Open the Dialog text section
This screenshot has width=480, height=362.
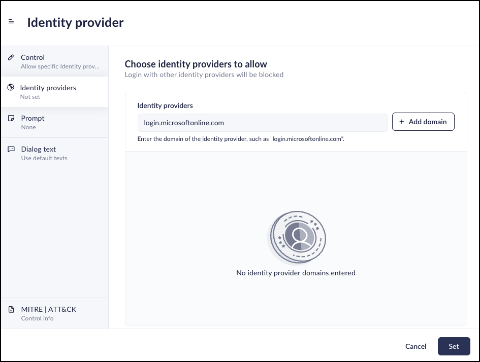pos(55,153)
